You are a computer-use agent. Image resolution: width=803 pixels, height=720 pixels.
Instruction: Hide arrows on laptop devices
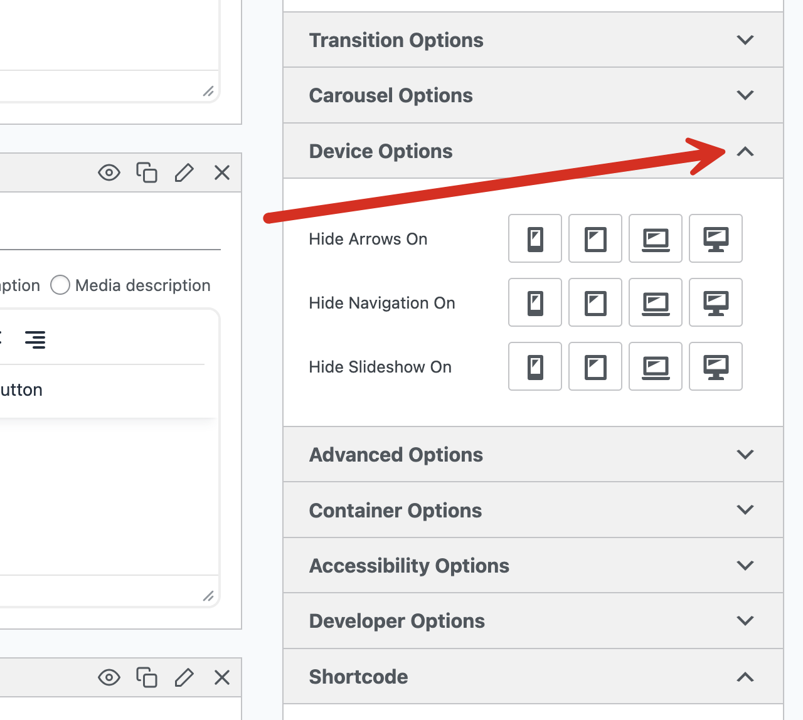[x=655, y=239]
